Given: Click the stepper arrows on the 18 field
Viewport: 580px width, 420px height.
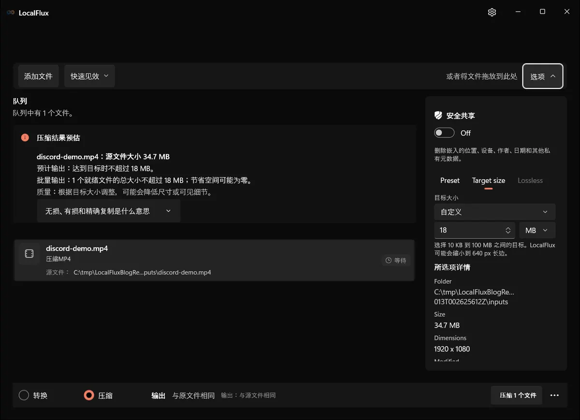Looking at the screenshot, I should click(508, 231).
